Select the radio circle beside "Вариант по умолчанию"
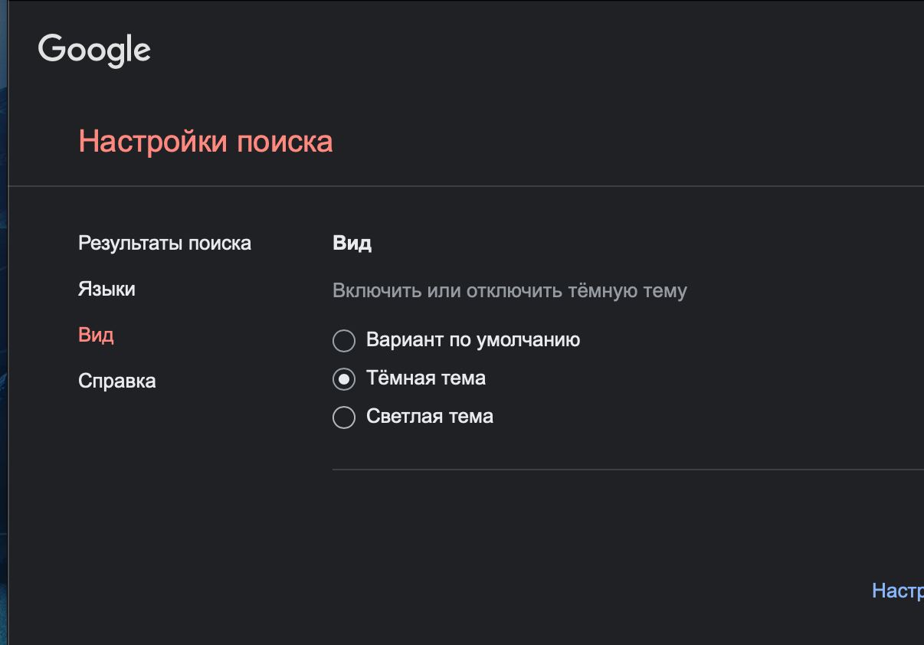924x645 pixels. point(344,341)
